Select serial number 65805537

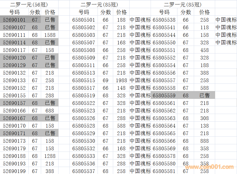[84, 171]
